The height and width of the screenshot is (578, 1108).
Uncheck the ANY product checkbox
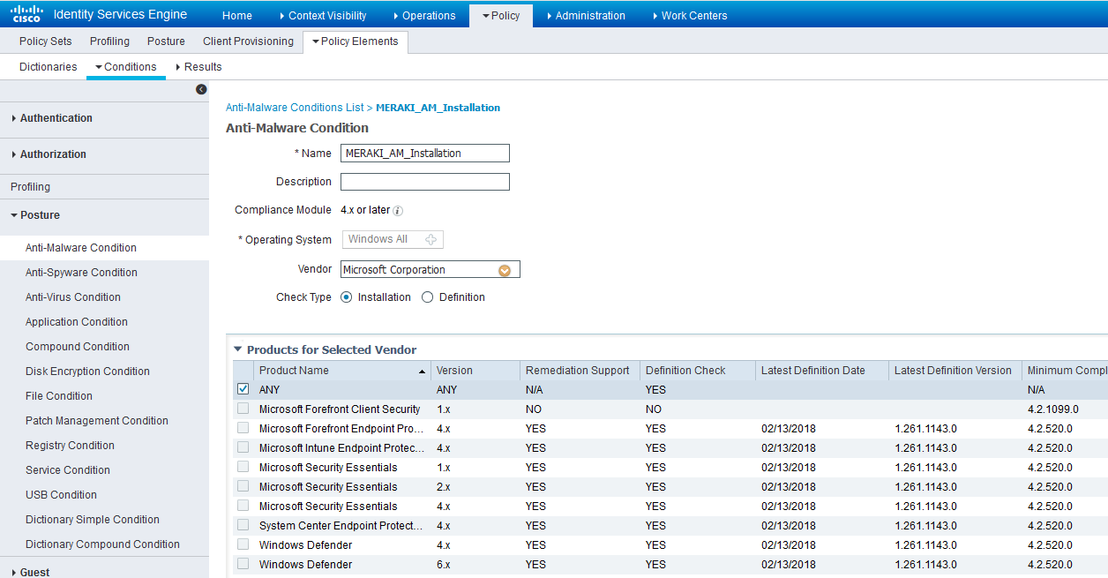[243, 389]
